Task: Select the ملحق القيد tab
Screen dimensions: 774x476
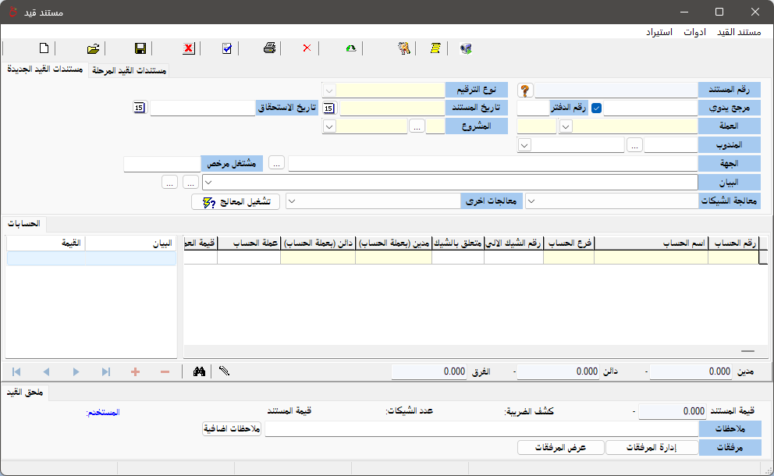Action: coord(25,393)
